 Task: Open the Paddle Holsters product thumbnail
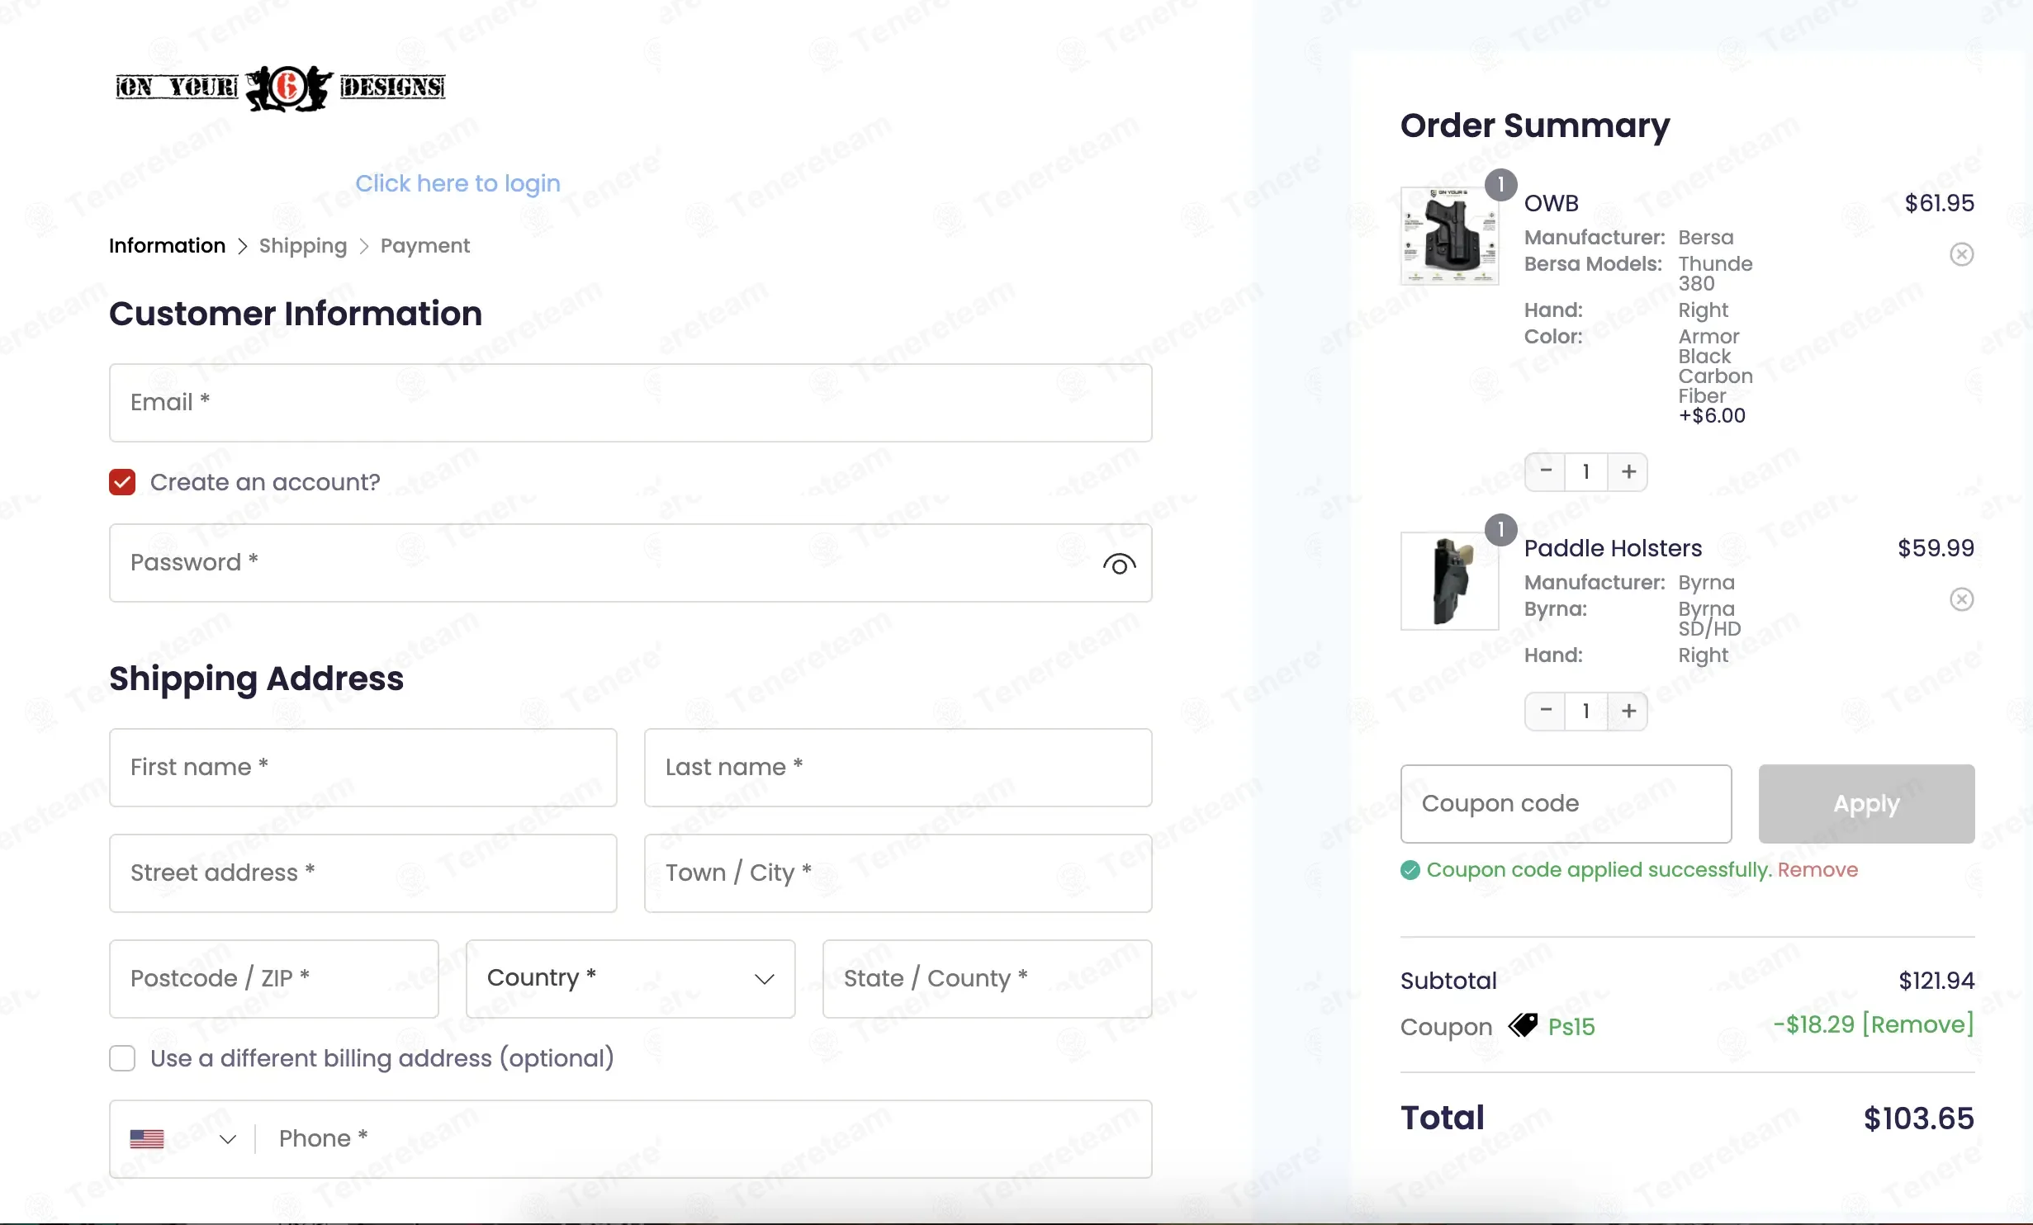point(1449,581)
